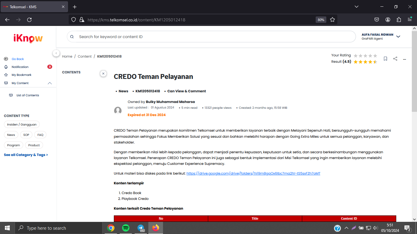This screenshot has height=234, width=417.
Task: Click the Notification bell icon
Action: 6,67
